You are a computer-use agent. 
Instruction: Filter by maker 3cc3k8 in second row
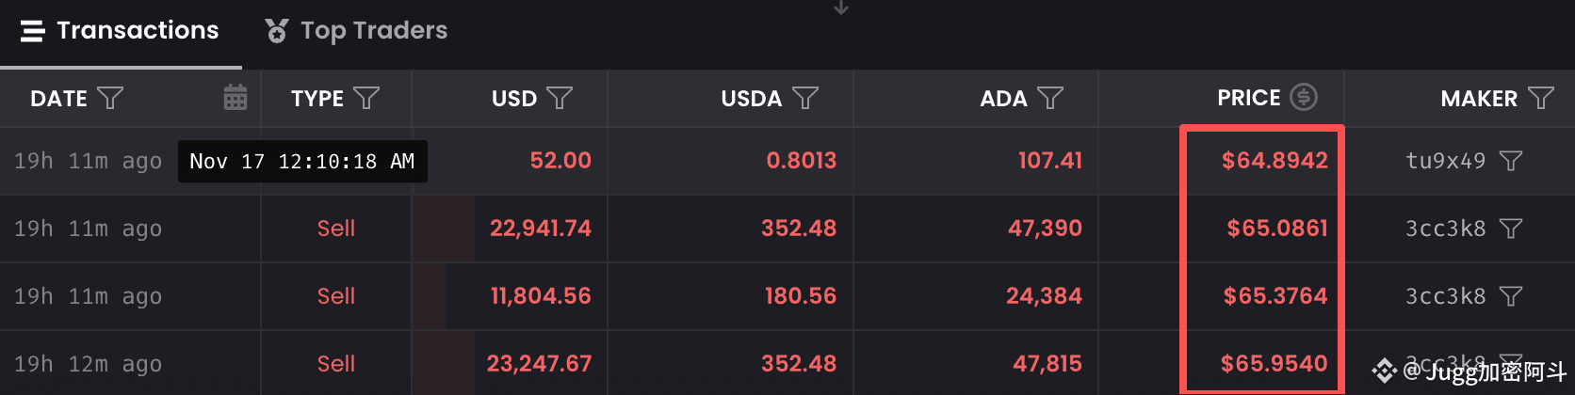[x=1511, y=229]
